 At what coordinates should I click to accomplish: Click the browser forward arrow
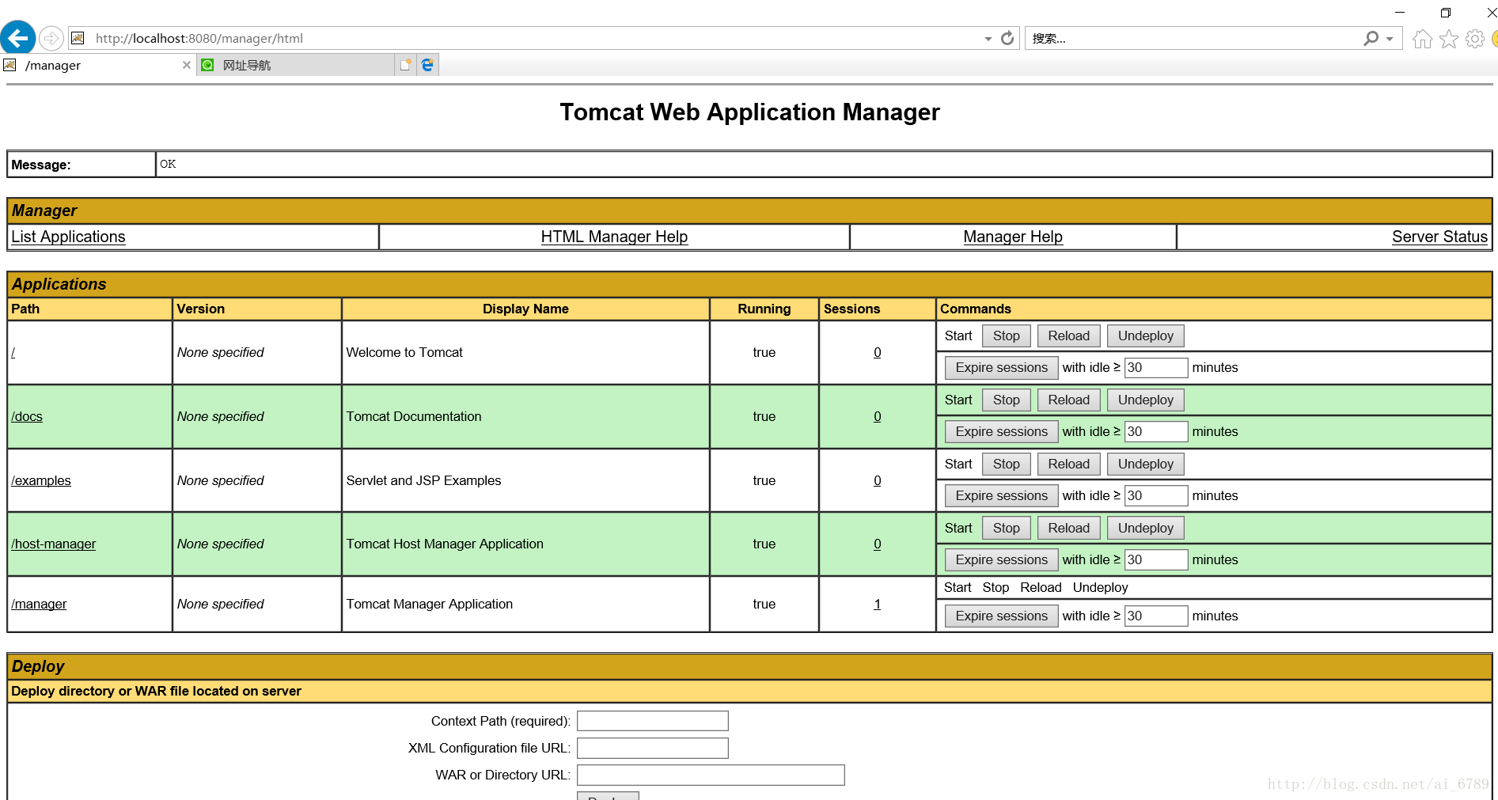click(51, 38)
